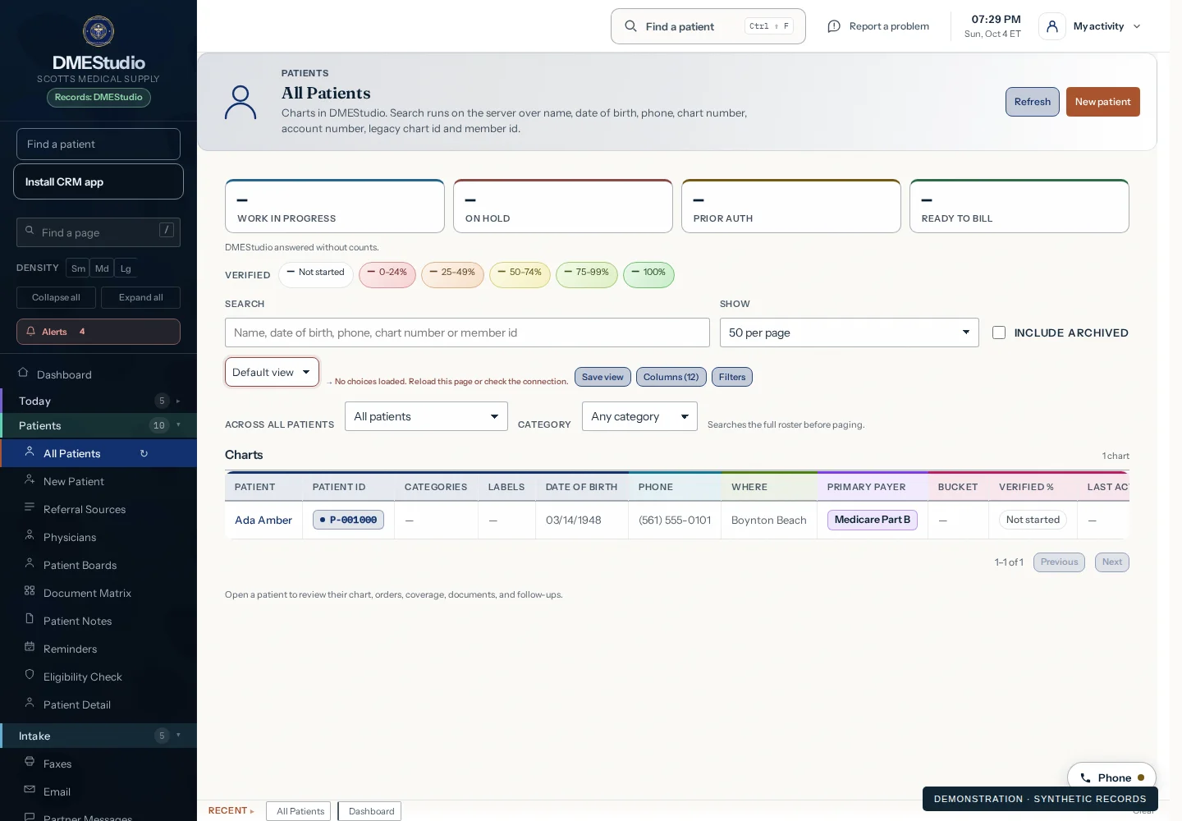Screen dimensions: 1182x821
Task: Open the Dashboard recent tab
Action: click(x=370, y=811)
